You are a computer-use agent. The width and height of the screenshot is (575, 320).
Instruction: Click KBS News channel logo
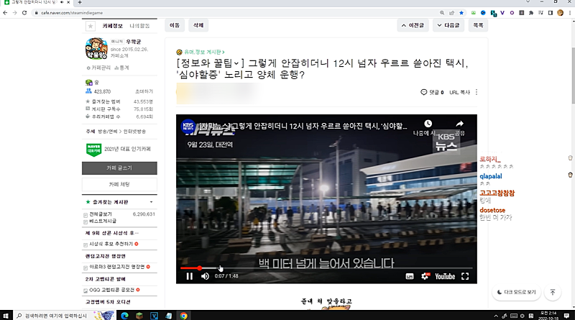188,126
